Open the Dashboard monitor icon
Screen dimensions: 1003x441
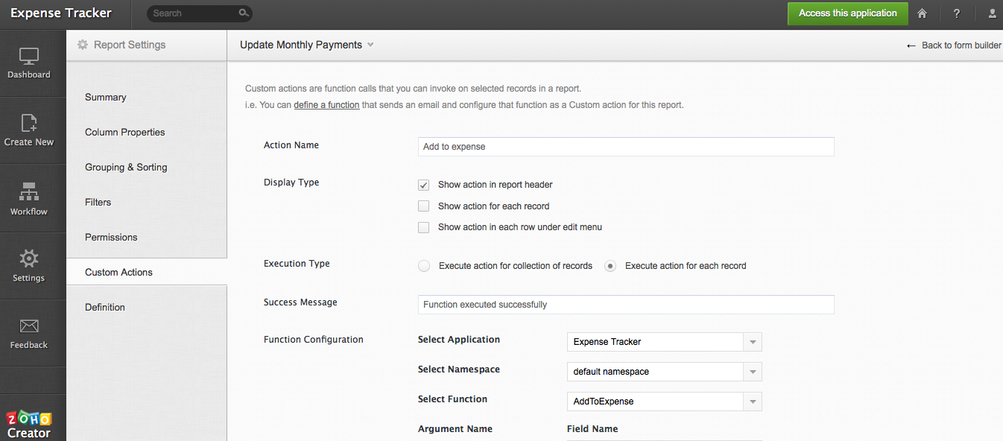[x=29, y=56]
